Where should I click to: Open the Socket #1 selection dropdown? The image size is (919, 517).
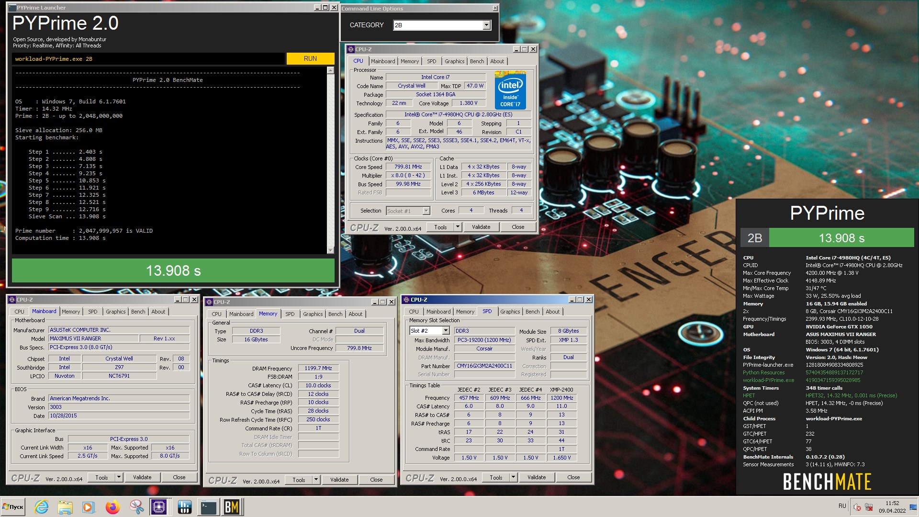click(426, 211)
